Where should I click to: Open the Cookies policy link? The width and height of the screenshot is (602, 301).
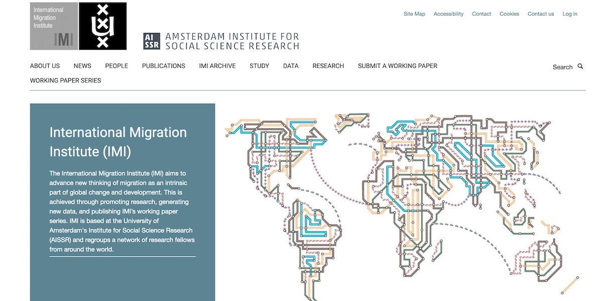(509, 14)
